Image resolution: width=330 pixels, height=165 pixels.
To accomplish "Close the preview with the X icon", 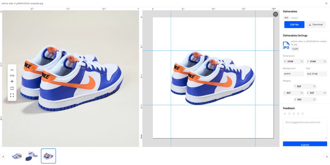I will (326, 3).
